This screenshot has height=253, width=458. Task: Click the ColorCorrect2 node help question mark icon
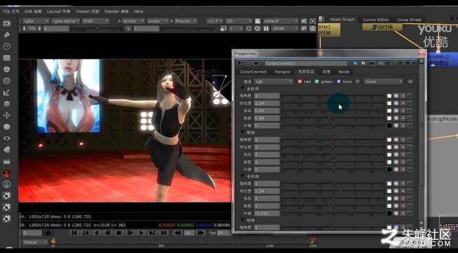click(400, 63)
